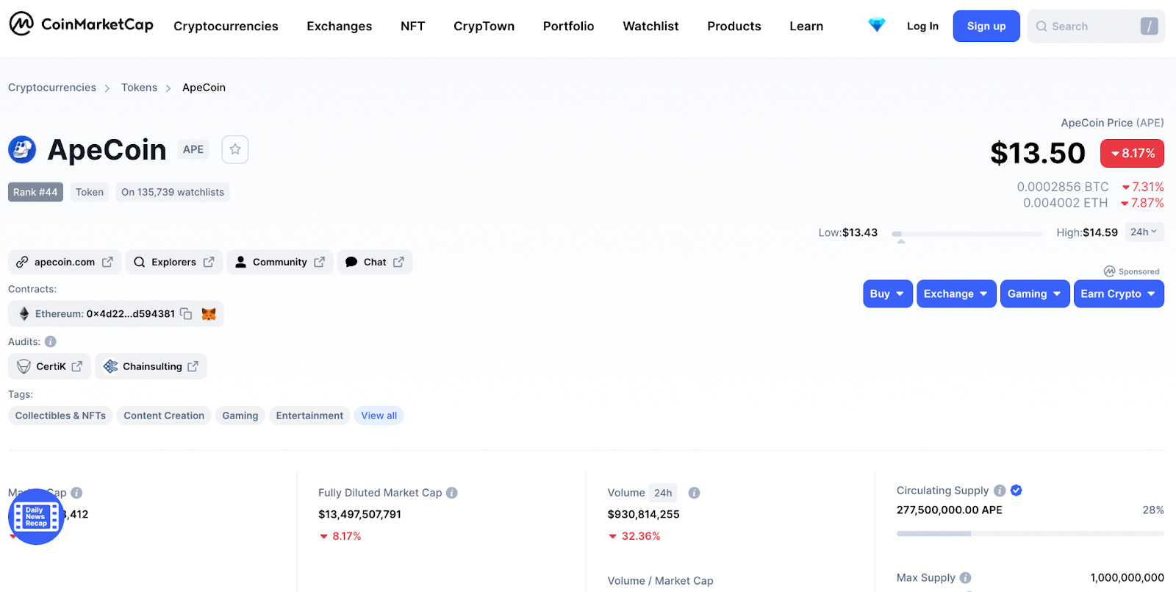Viewport: 1176px width, 592px height.
Task: Click the Max Supply info icon
Action: click(x=966, y=578)
